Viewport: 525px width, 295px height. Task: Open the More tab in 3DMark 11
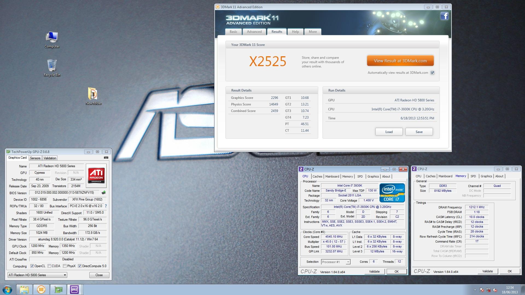coord(313,32)
